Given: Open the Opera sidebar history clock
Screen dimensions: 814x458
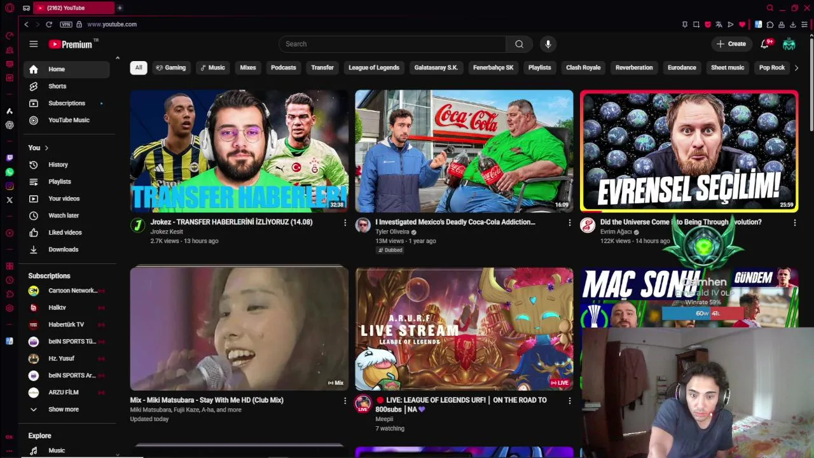Looking at the screenshot, I should point(10,281).
